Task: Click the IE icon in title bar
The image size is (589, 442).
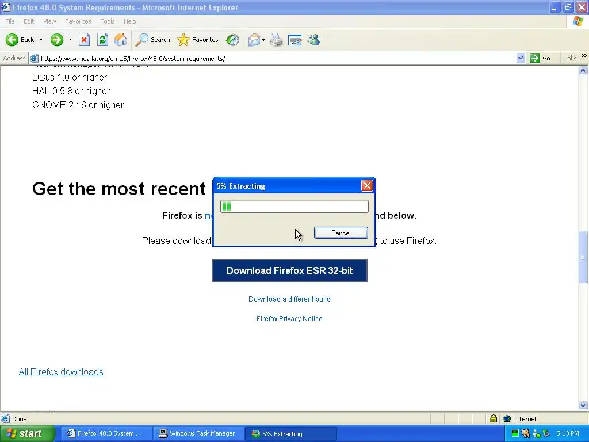Action: pyautogui.click(x=6, y=7)
